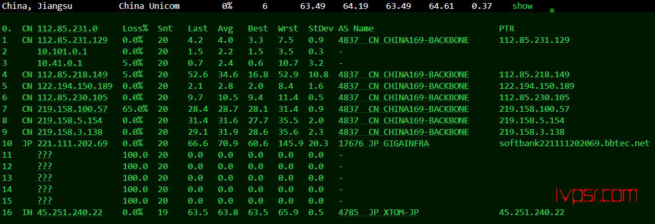This screenshot has width=655, height=224.
Task: Click the 'Loss%' column header
Action: point(135,29)
